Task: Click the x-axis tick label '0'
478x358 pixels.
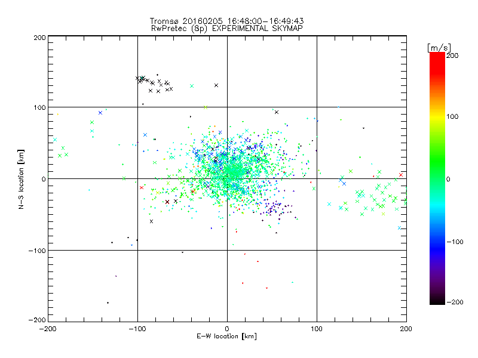Action: coord(227,329)
